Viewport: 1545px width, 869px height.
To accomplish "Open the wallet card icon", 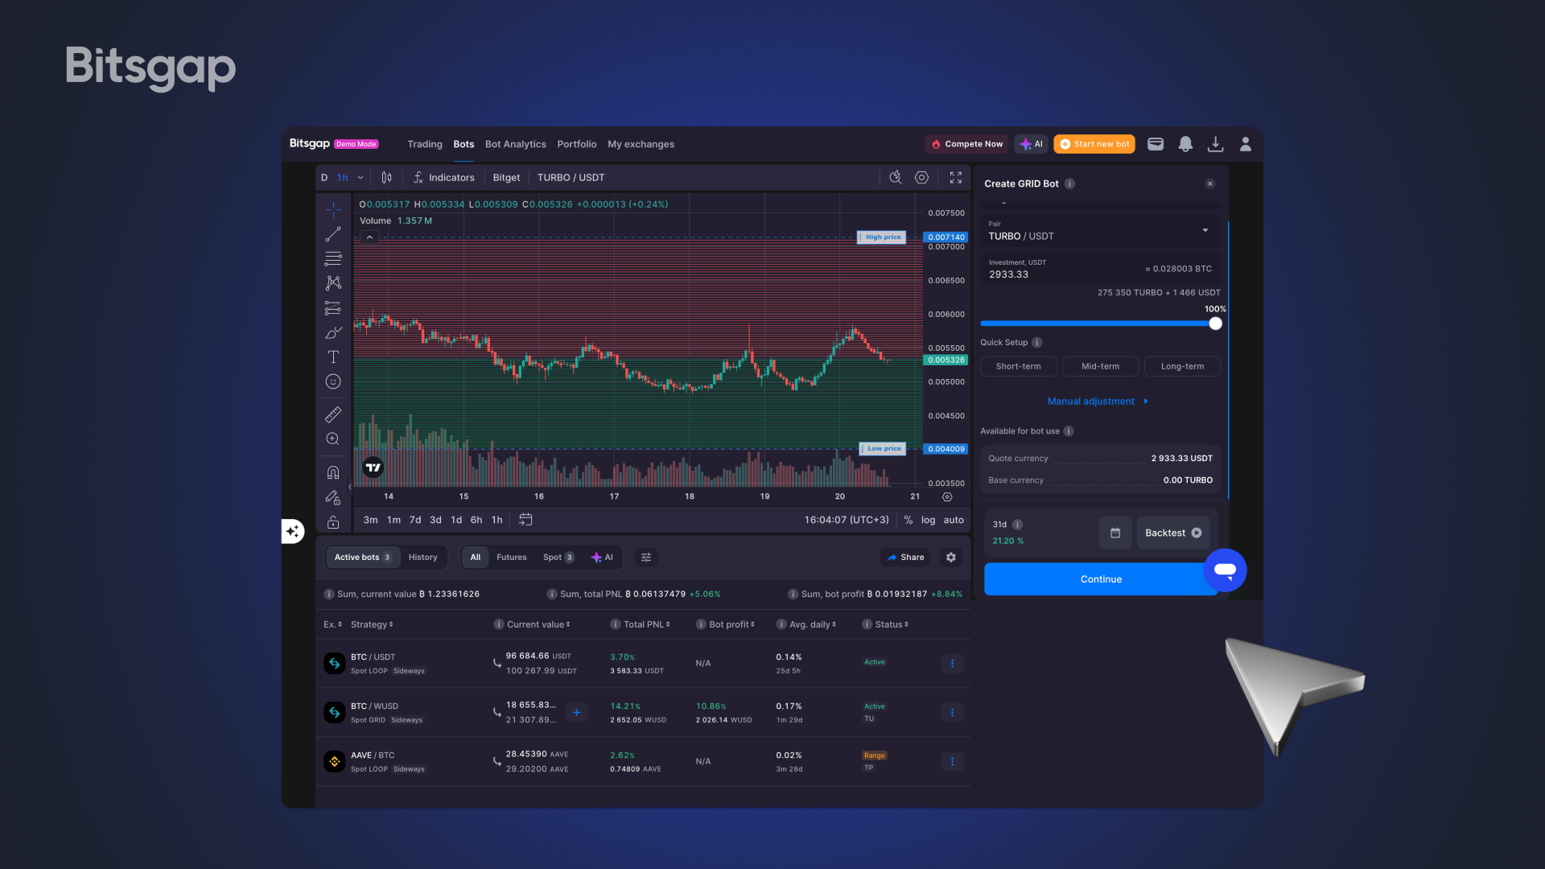I will click(x=1156, y=144).
